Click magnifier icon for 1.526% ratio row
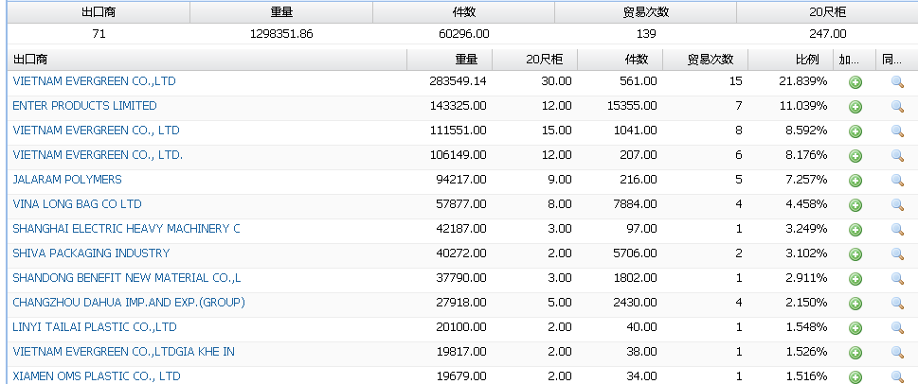The width and height of the screenshot is (918, 384). pos(897,353)
